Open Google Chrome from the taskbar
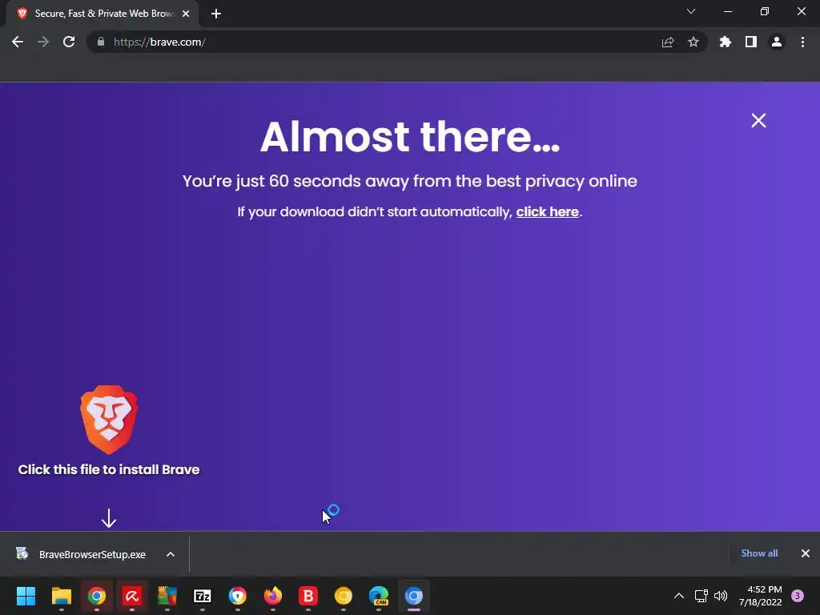Viewport: 820px width, 615px height. (97, 596)
